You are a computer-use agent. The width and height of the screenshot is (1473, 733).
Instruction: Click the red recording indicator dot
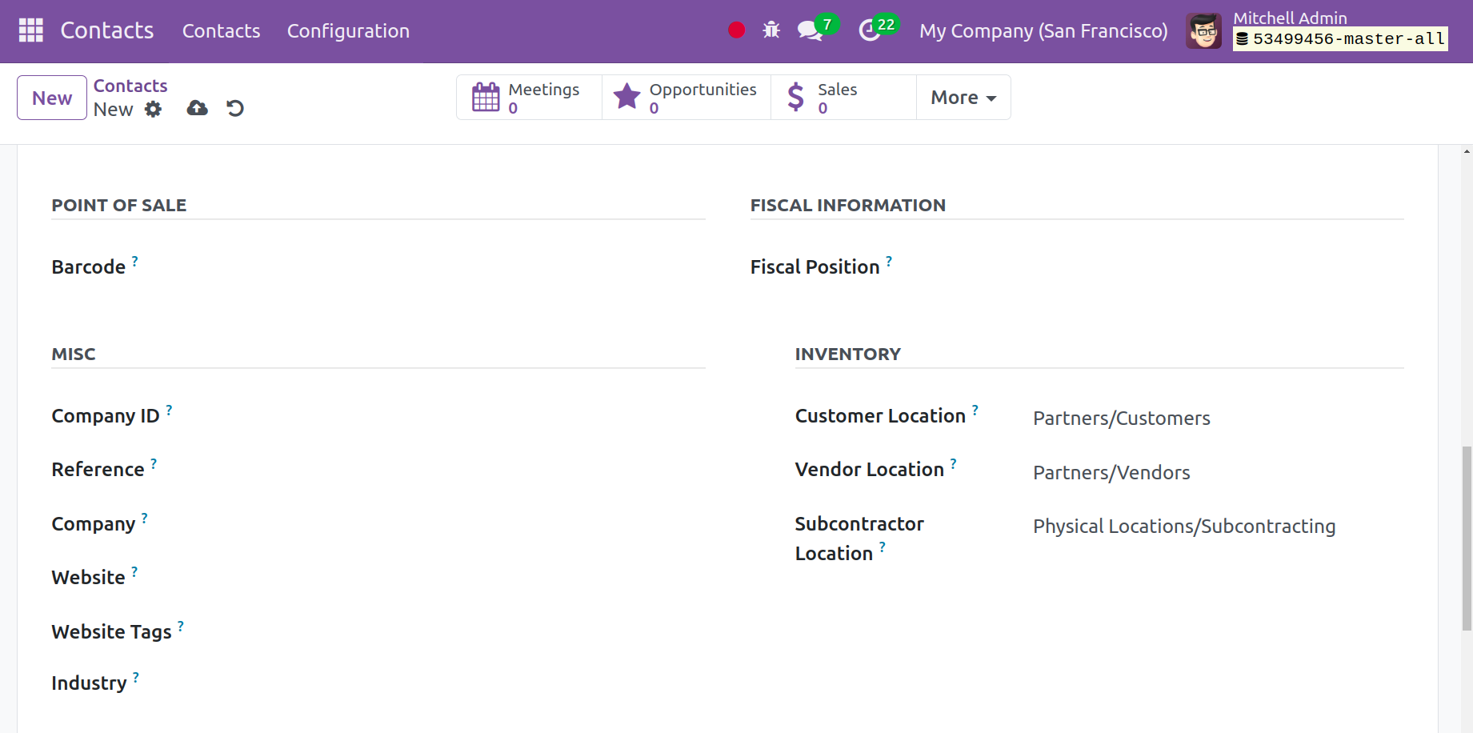(736, 30)
